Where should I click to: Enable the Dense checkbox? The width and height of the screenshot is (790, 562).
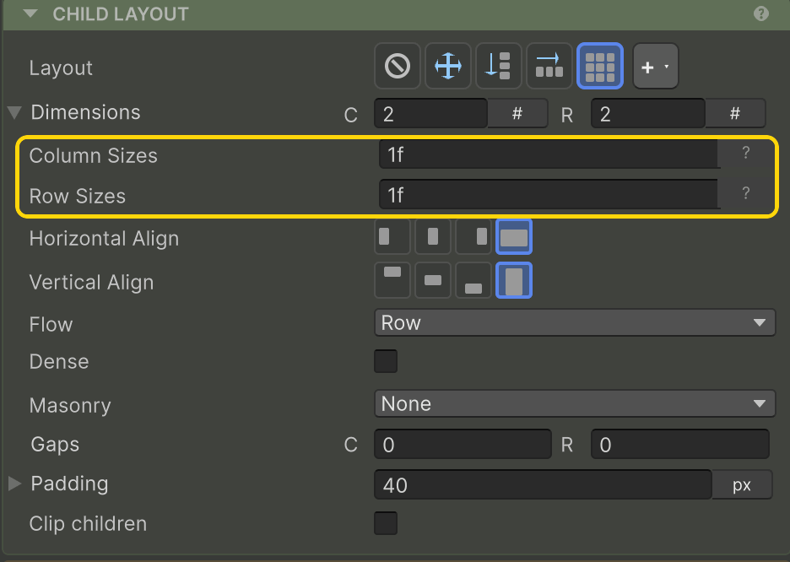click(386, 361)
